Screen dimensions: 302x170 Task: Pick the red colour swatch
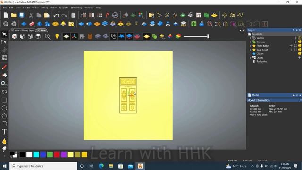(x=57, y=154)
